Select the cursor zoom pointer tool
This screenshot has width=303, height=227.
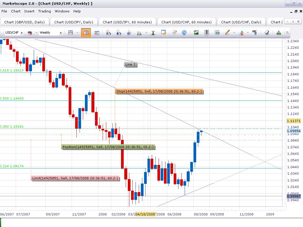point(129,33)
